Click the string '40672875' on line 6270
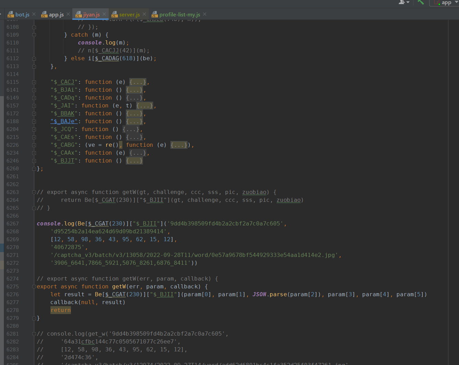Image resolution: width=459 pixels, height=365 pixels. [68, 247]
